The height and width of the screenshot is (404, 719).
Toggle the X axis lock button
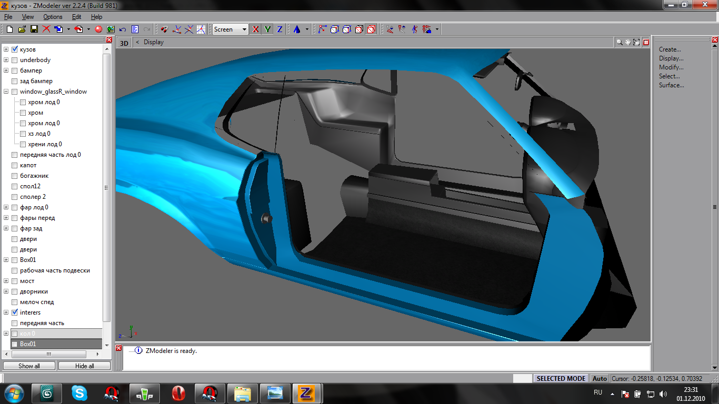(256, 29)
